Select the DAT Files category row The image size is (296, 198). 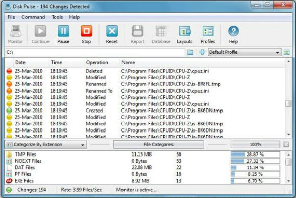145,168
